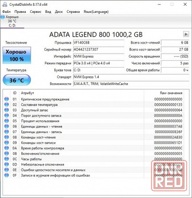Image resolution: width=192 pixels, height=198 pixels.
Task: Open the Сервис menu
Action: coord(35,12)
